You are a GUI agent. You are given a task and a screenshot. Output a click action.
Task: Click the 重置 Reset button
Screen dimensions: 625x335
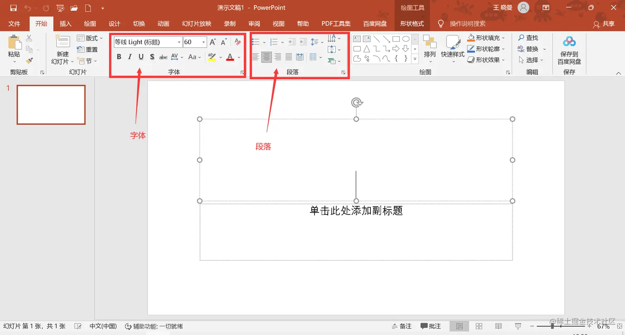(88, 50)
